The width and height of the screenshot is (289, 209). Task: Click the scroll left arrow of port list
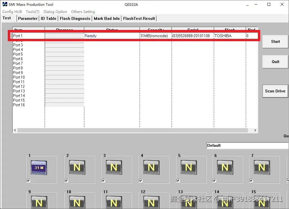(x=15, y=130)
